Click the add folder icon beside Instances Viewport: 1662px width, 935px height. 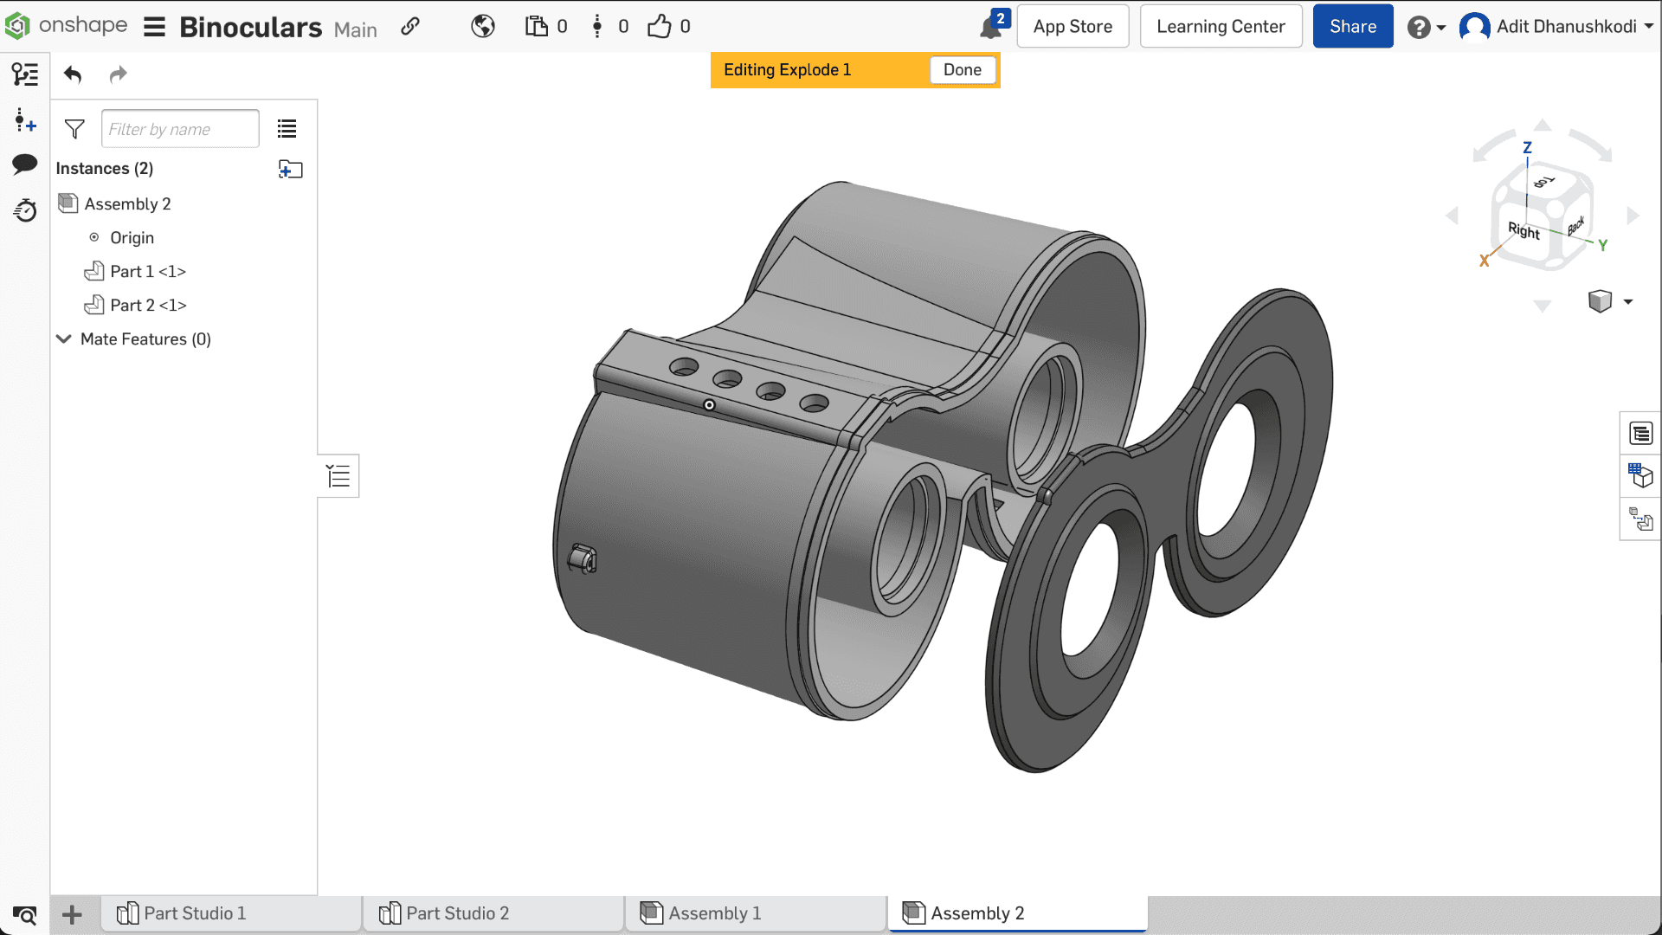(x=290, y=169)
